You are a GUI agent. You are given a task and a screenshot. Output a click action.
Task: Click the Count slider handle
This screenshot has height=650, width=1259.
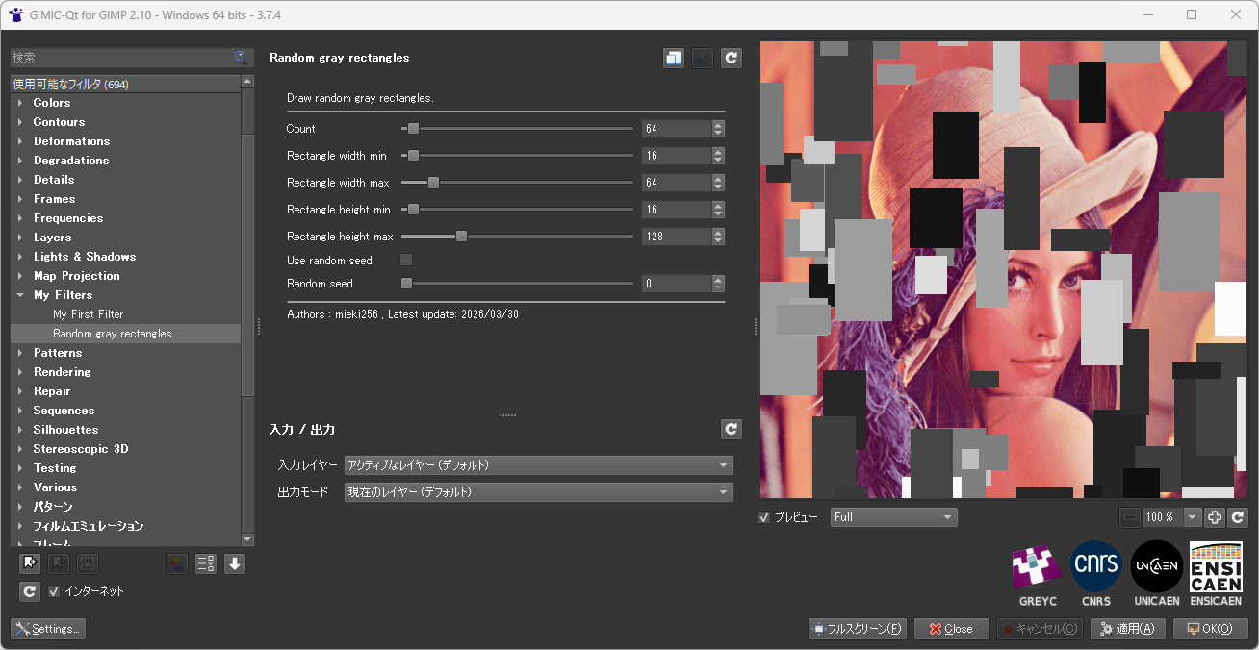[x=413, y=129]
